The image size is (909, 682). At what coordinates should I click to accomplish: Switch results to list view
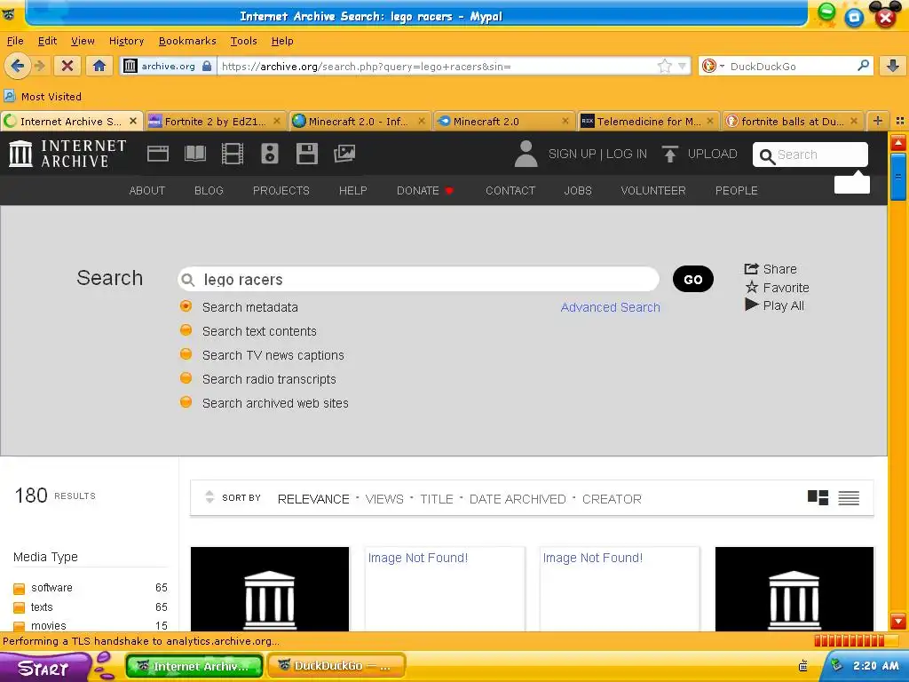pyautogui.click(x=849, y=497)
